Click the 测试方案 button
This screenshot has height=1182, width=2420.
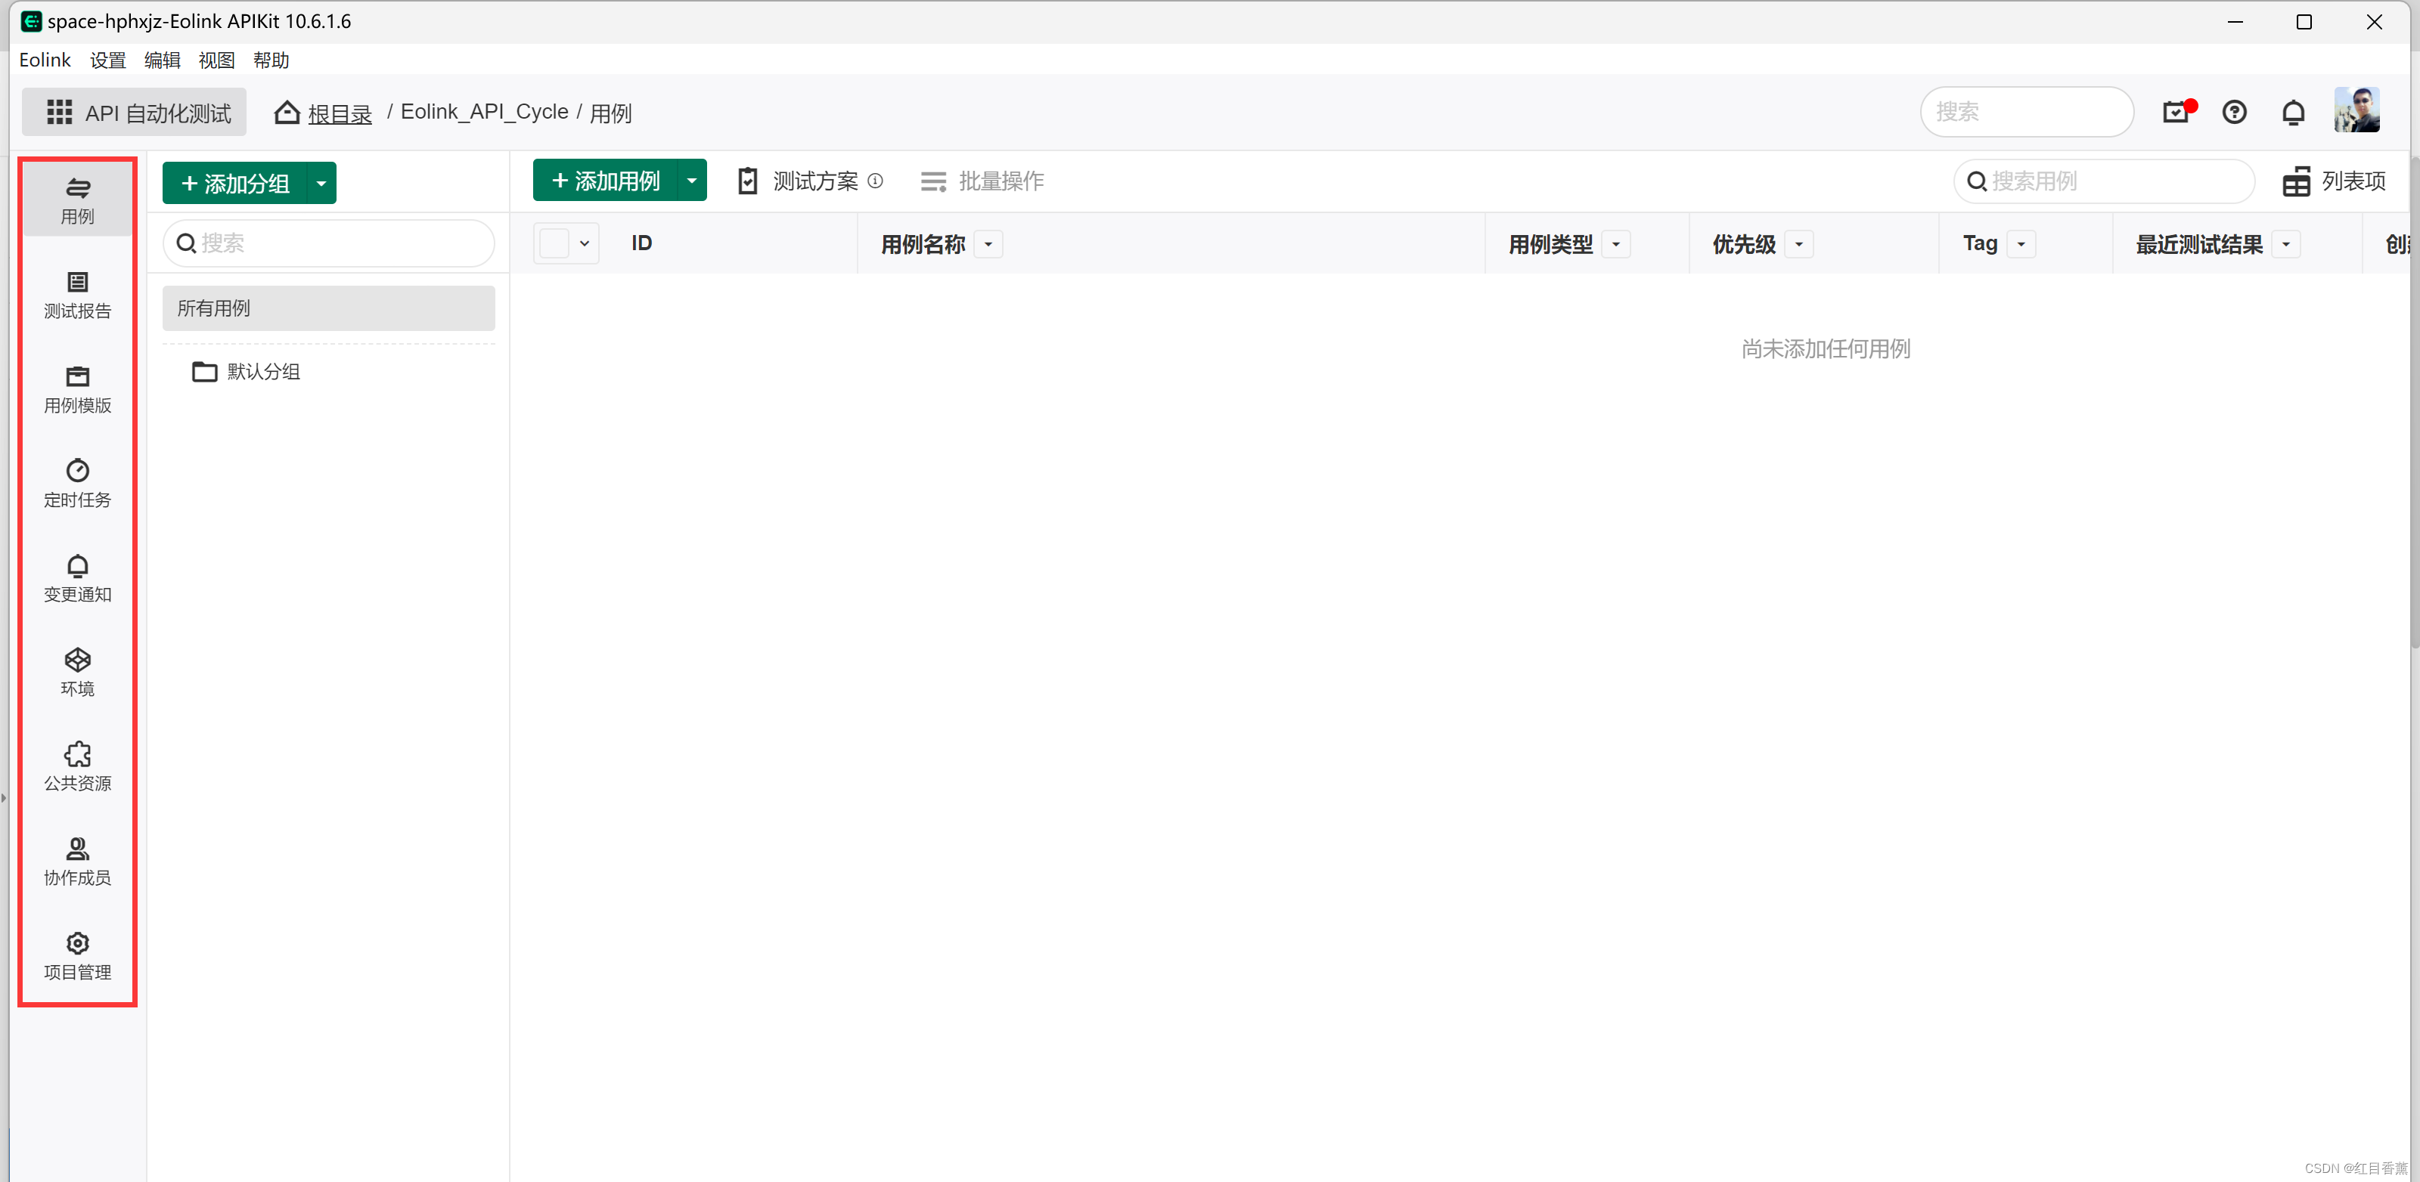click(814, 181)
